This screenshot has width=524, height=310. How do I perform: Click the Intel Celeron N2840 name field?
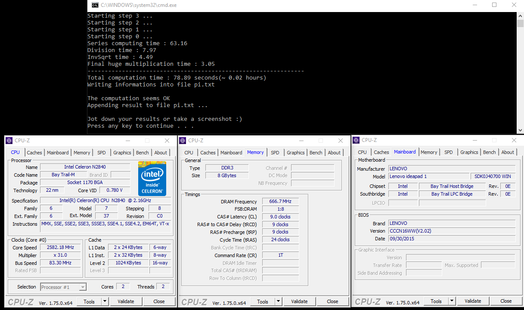85,167
